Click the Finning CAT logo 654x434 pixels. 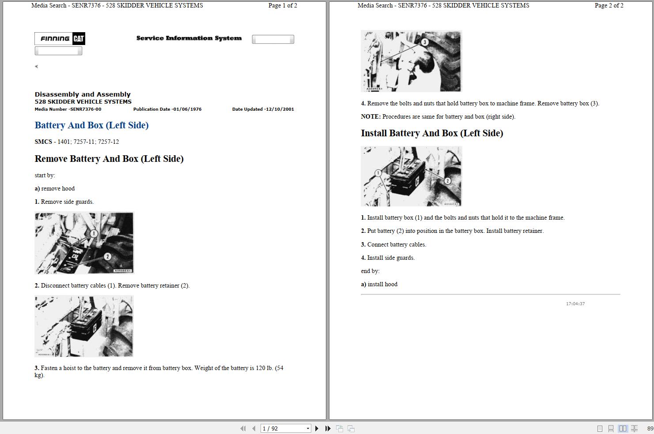59,38
